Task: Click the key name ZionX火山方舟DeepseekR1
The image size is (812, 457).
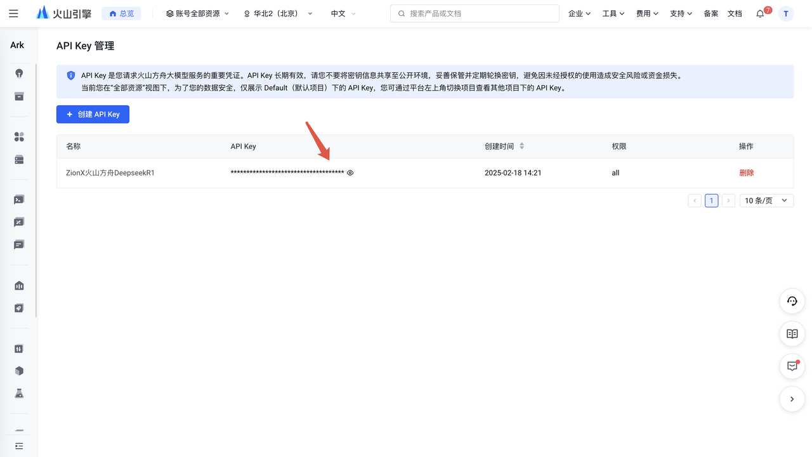Action: click(x=110, y=173)
